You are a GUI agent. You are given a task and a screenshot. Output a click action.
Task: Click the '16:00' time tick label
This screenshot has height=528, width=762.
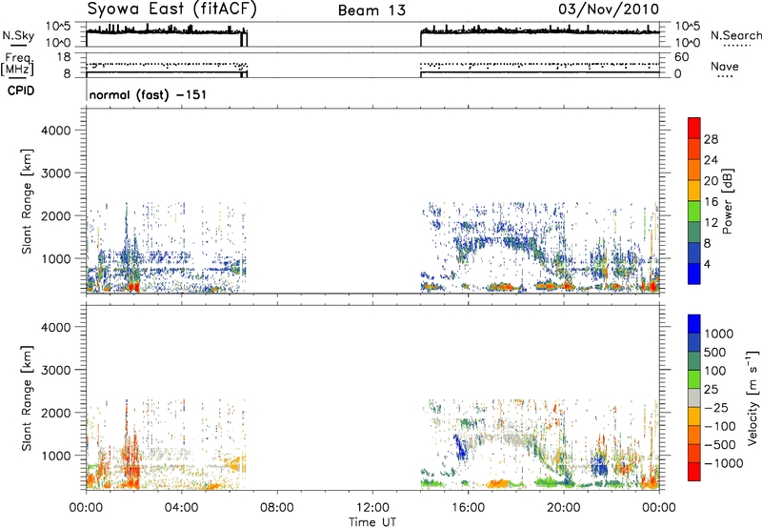pyautogui.click(x=468, y=508)
